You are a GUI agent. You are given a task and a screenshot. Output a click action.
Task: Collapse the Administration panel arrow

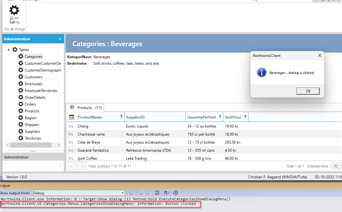60,39
